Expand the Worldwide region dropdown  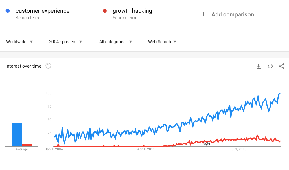(19, 42)
